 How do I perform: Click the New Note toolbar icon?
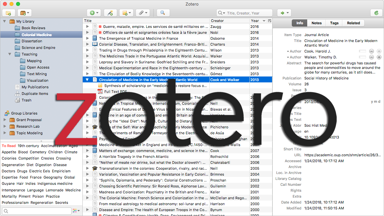(126, 13)
